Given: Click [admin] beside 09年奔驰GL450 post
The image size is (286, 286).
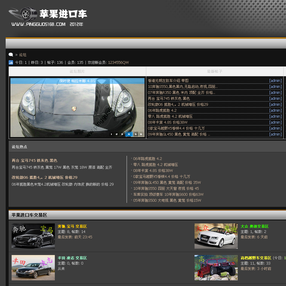Looking at the screenshot, I should pyautogui.click(x=275, y=134).
